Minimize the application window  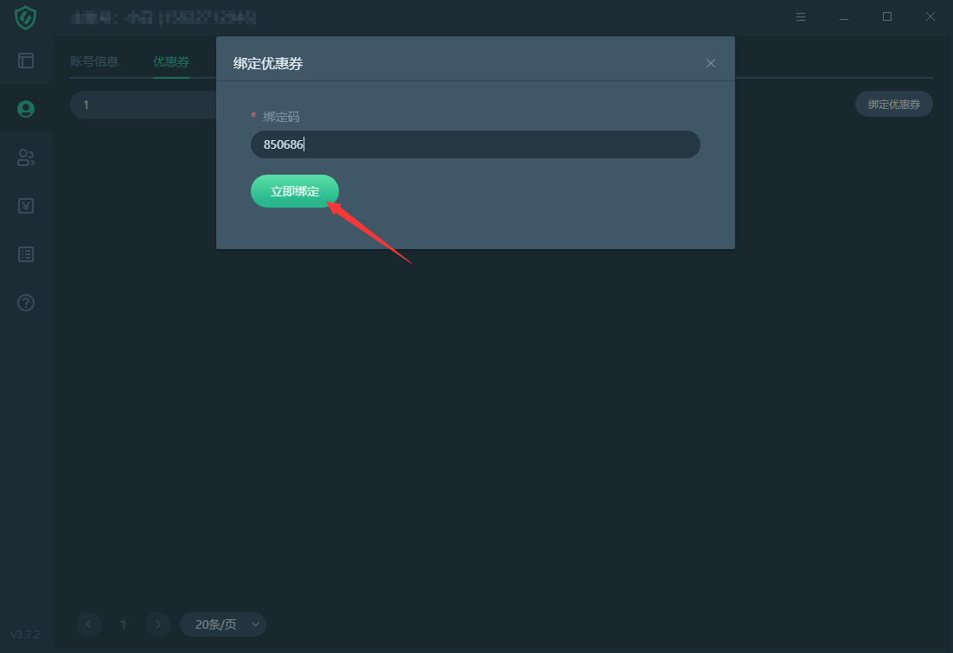(843, 17)
